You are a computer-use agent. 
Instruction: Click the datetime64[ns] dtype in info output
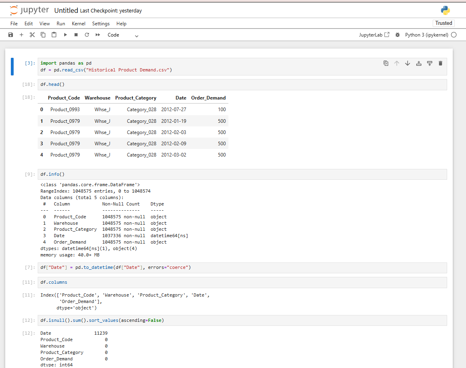point(169,236)
